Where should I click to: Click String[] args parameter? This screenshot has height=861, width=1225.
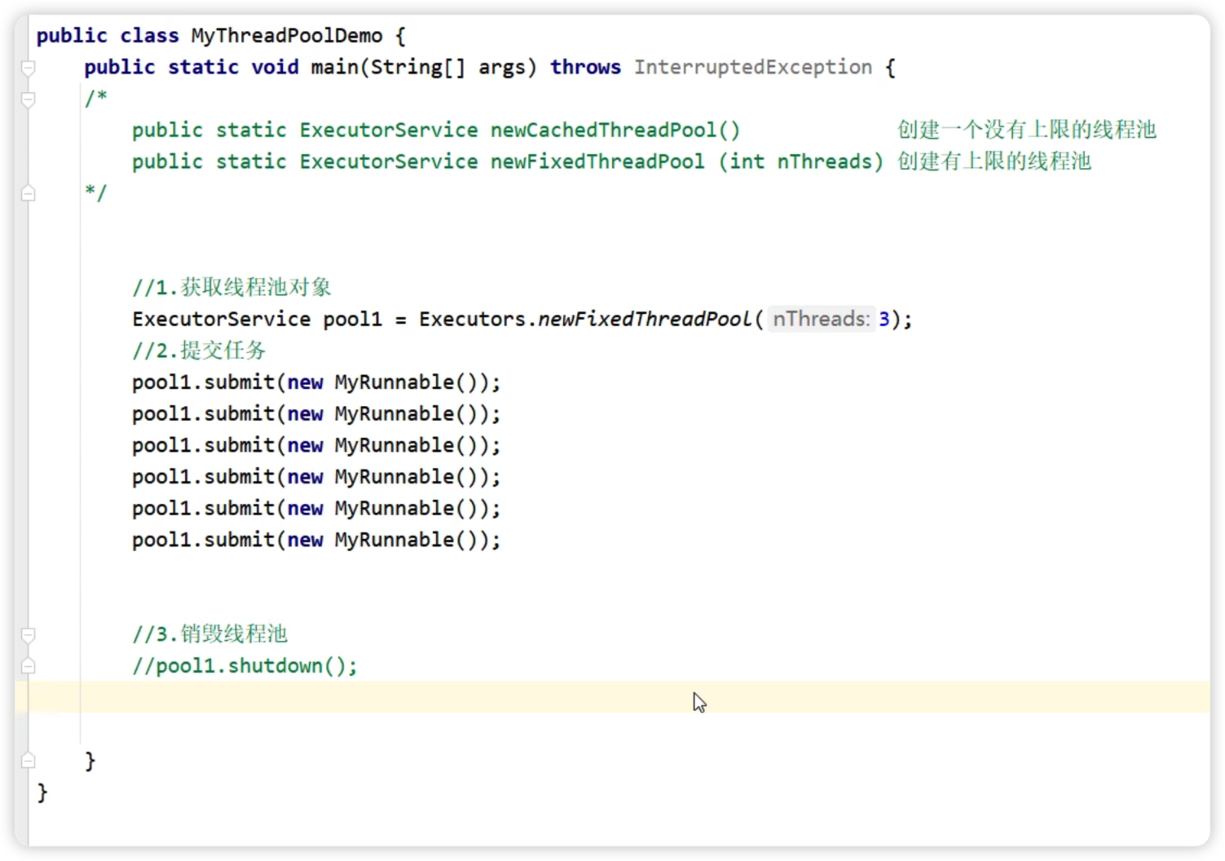coord(447,68)
